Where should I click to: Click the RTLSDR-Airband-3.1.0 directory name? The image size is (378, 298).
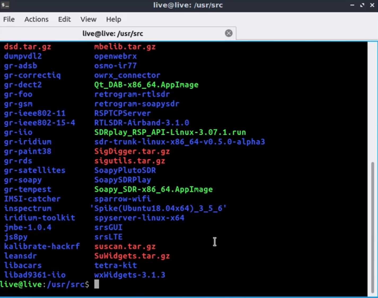coord(142,123)
